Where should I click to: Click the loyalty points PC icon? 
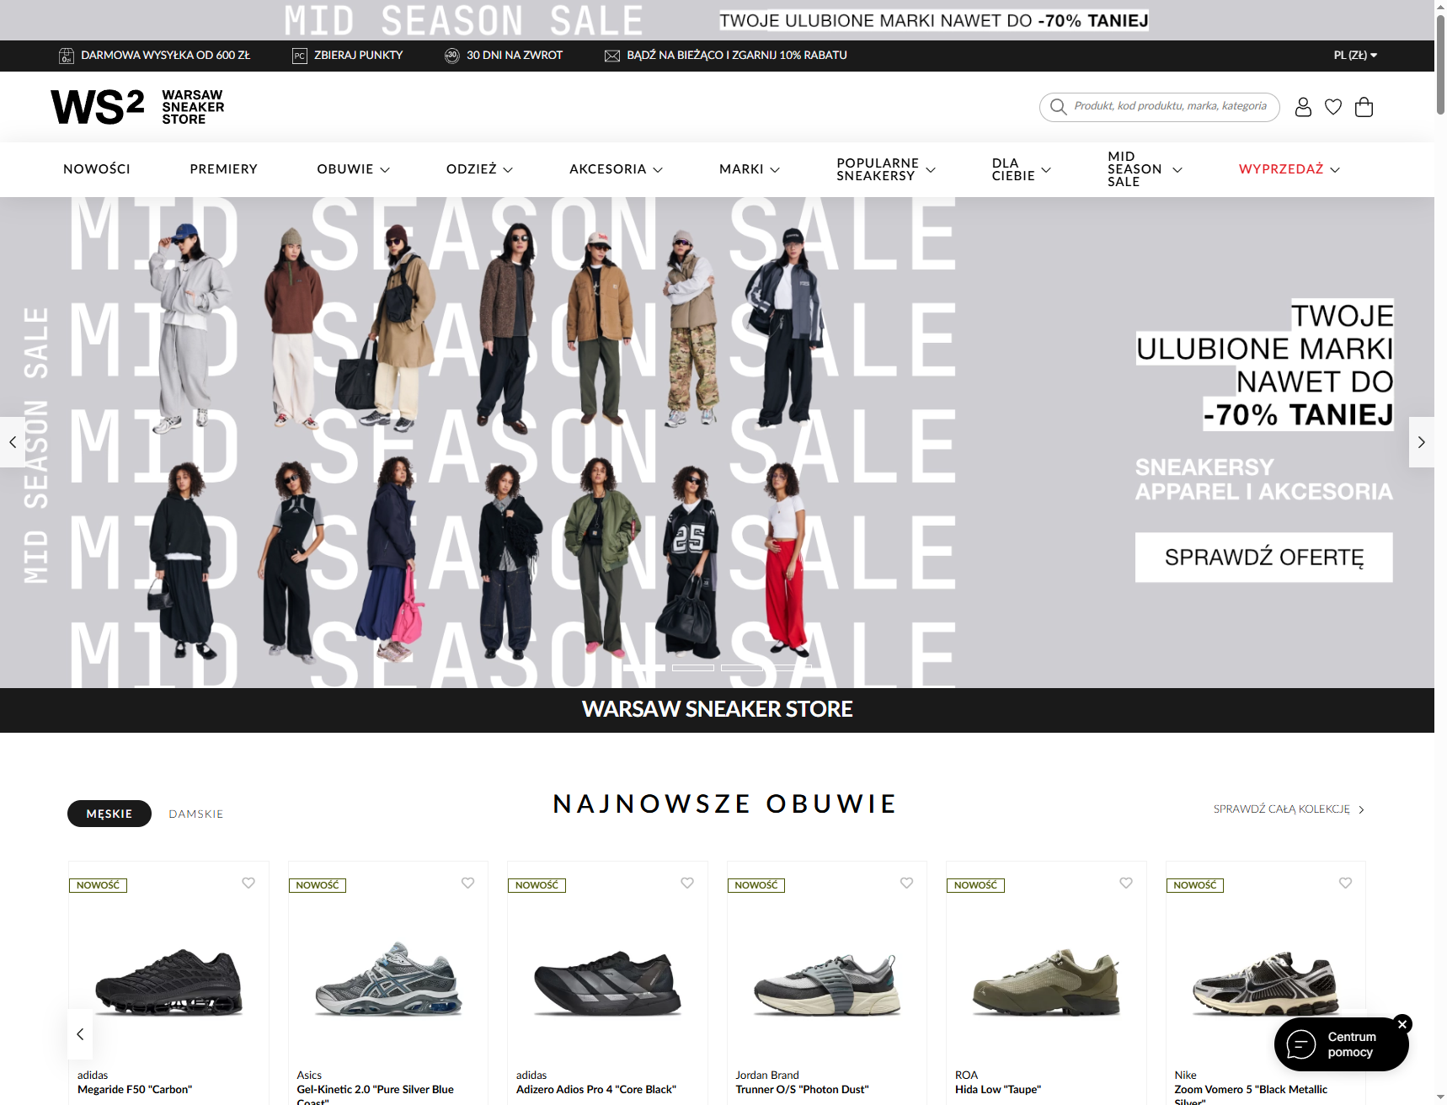click(x=299, y=56)
